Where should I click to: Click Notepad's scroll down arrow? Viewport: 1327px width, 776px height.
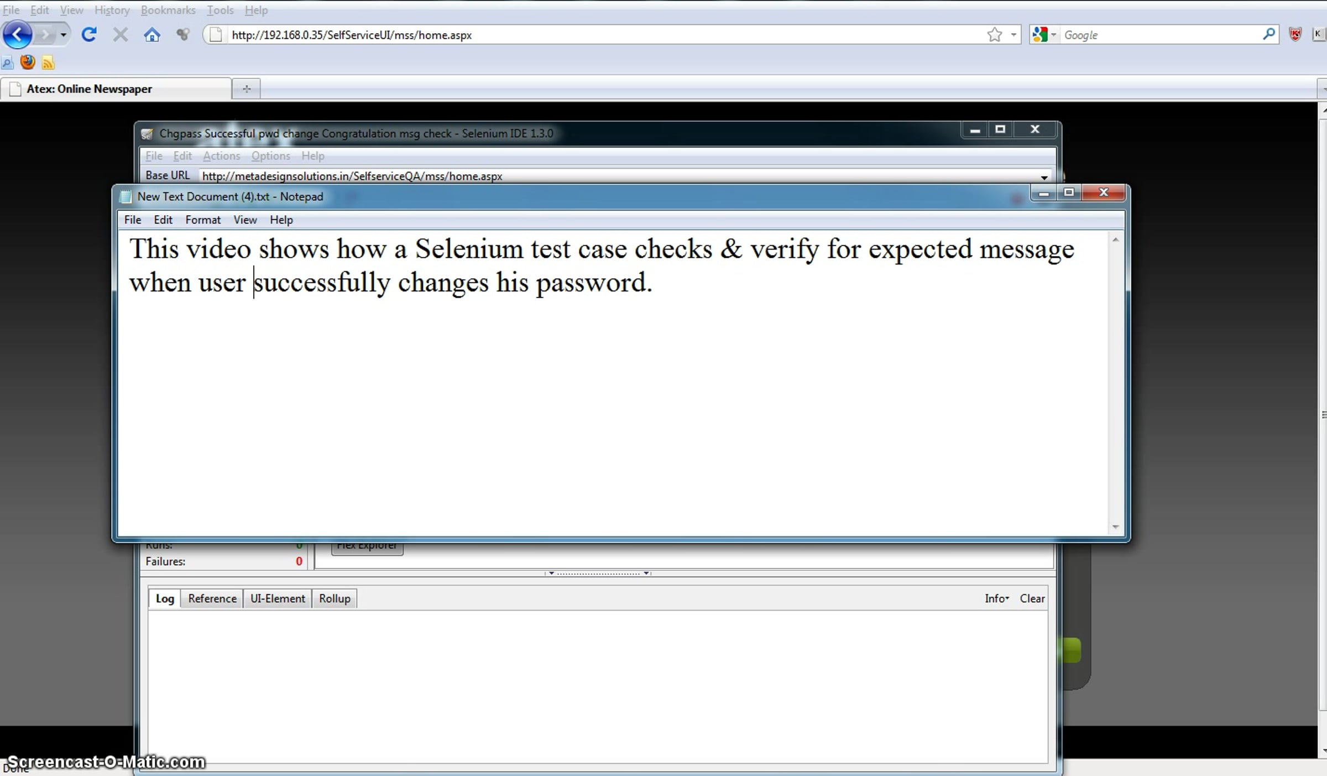coord(1115,527)
